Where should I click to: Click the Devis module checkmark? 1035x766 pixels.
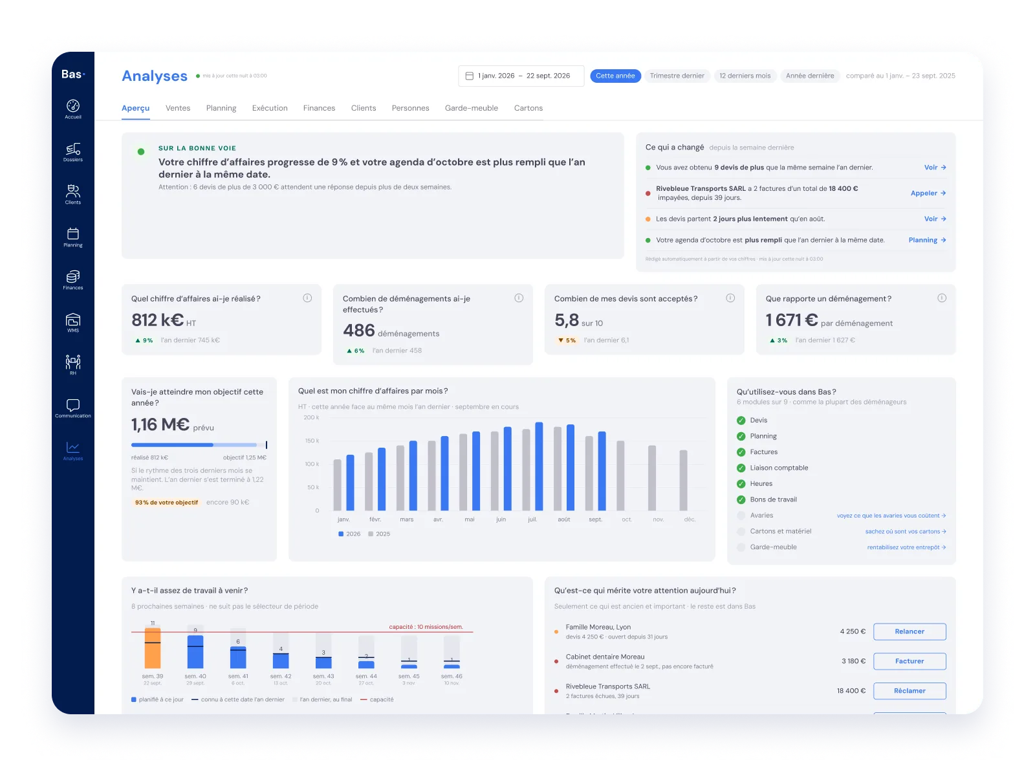coord(741,421)
